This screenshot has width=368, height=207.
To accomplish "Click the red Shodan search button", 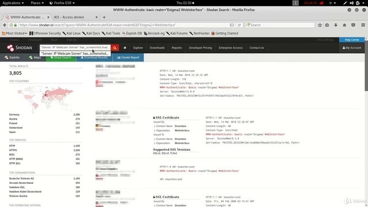I will pyautogui.click(x=115, y=48).
